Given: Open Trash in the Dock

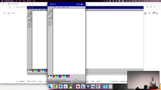Looking at the screenshot, I should (110, 86).
